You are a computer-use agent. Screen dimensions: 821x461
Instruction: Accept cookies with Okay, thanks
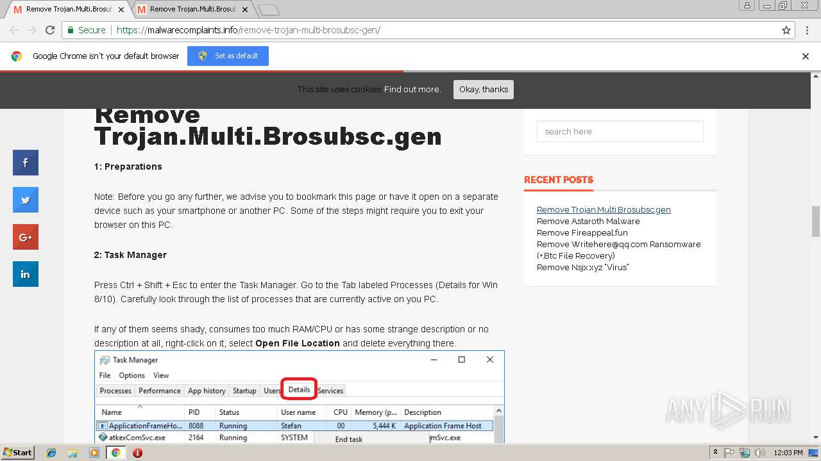click(484, 90)
